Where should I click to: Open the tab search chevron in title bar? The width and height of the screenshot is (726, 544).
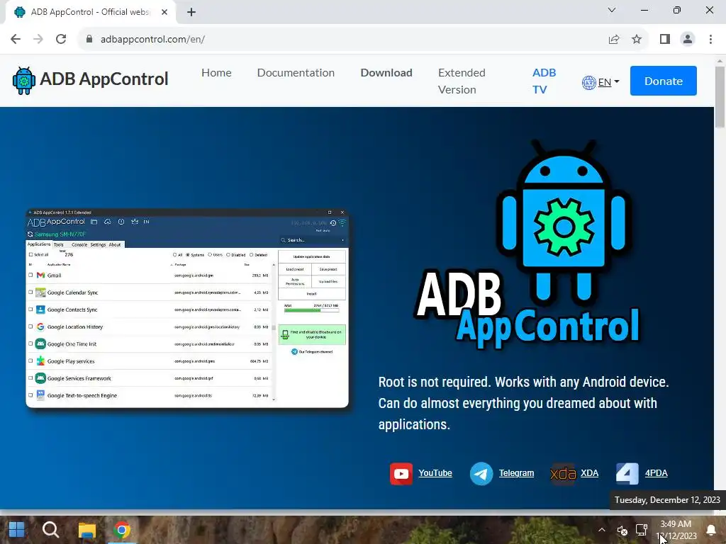click(612, 10)
